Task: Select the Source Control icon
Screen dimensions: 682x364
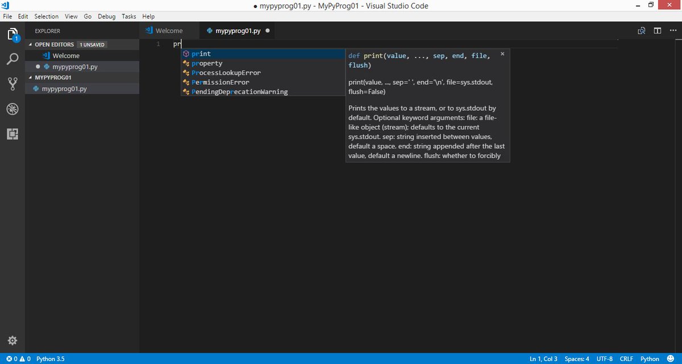Action: [13, 84]
